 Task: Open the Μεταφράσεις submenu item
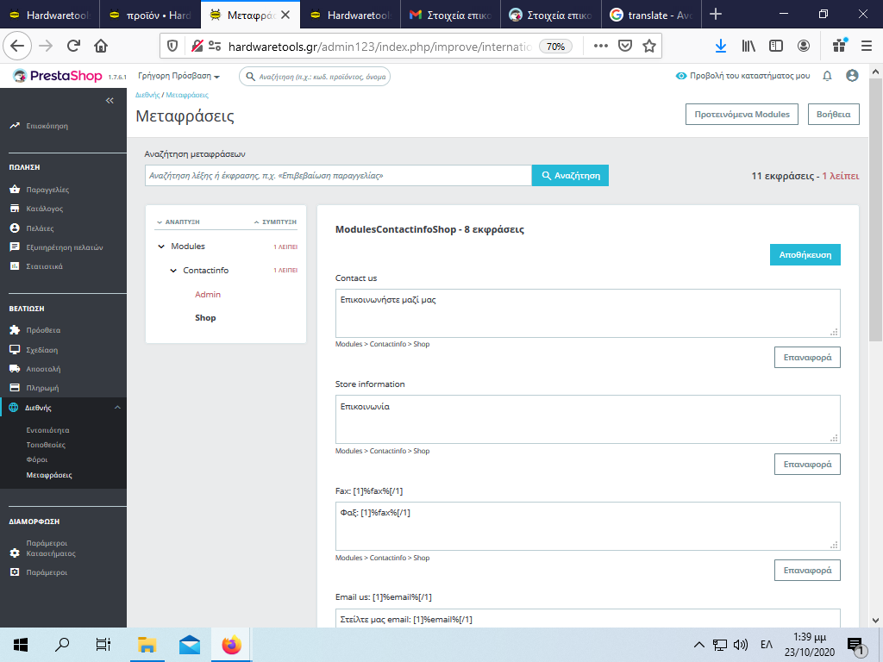click(49, 475)
